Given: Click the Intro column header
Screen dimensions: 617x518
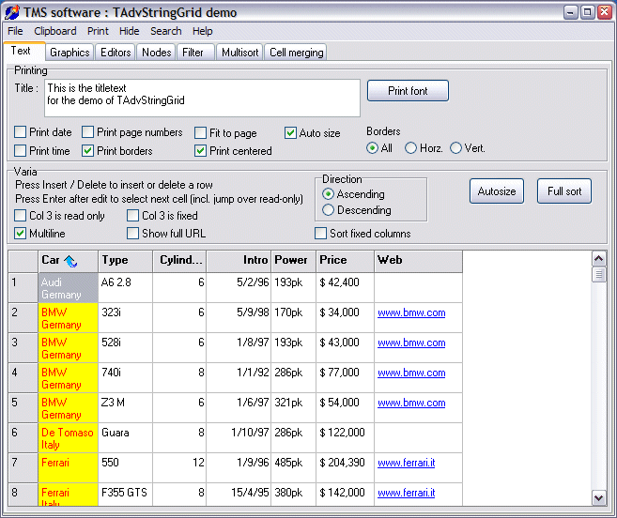Looking at the screenshot, I should point(239,261).
